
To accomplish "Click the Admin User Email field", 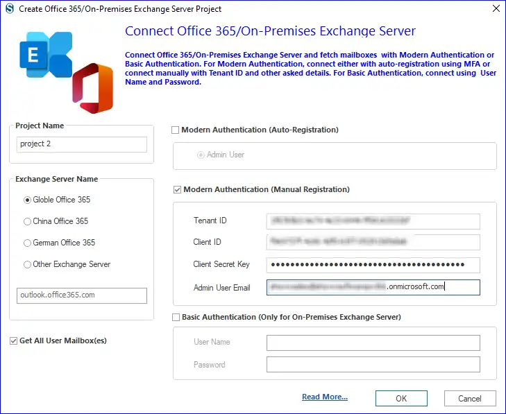I will coord(373,287).
